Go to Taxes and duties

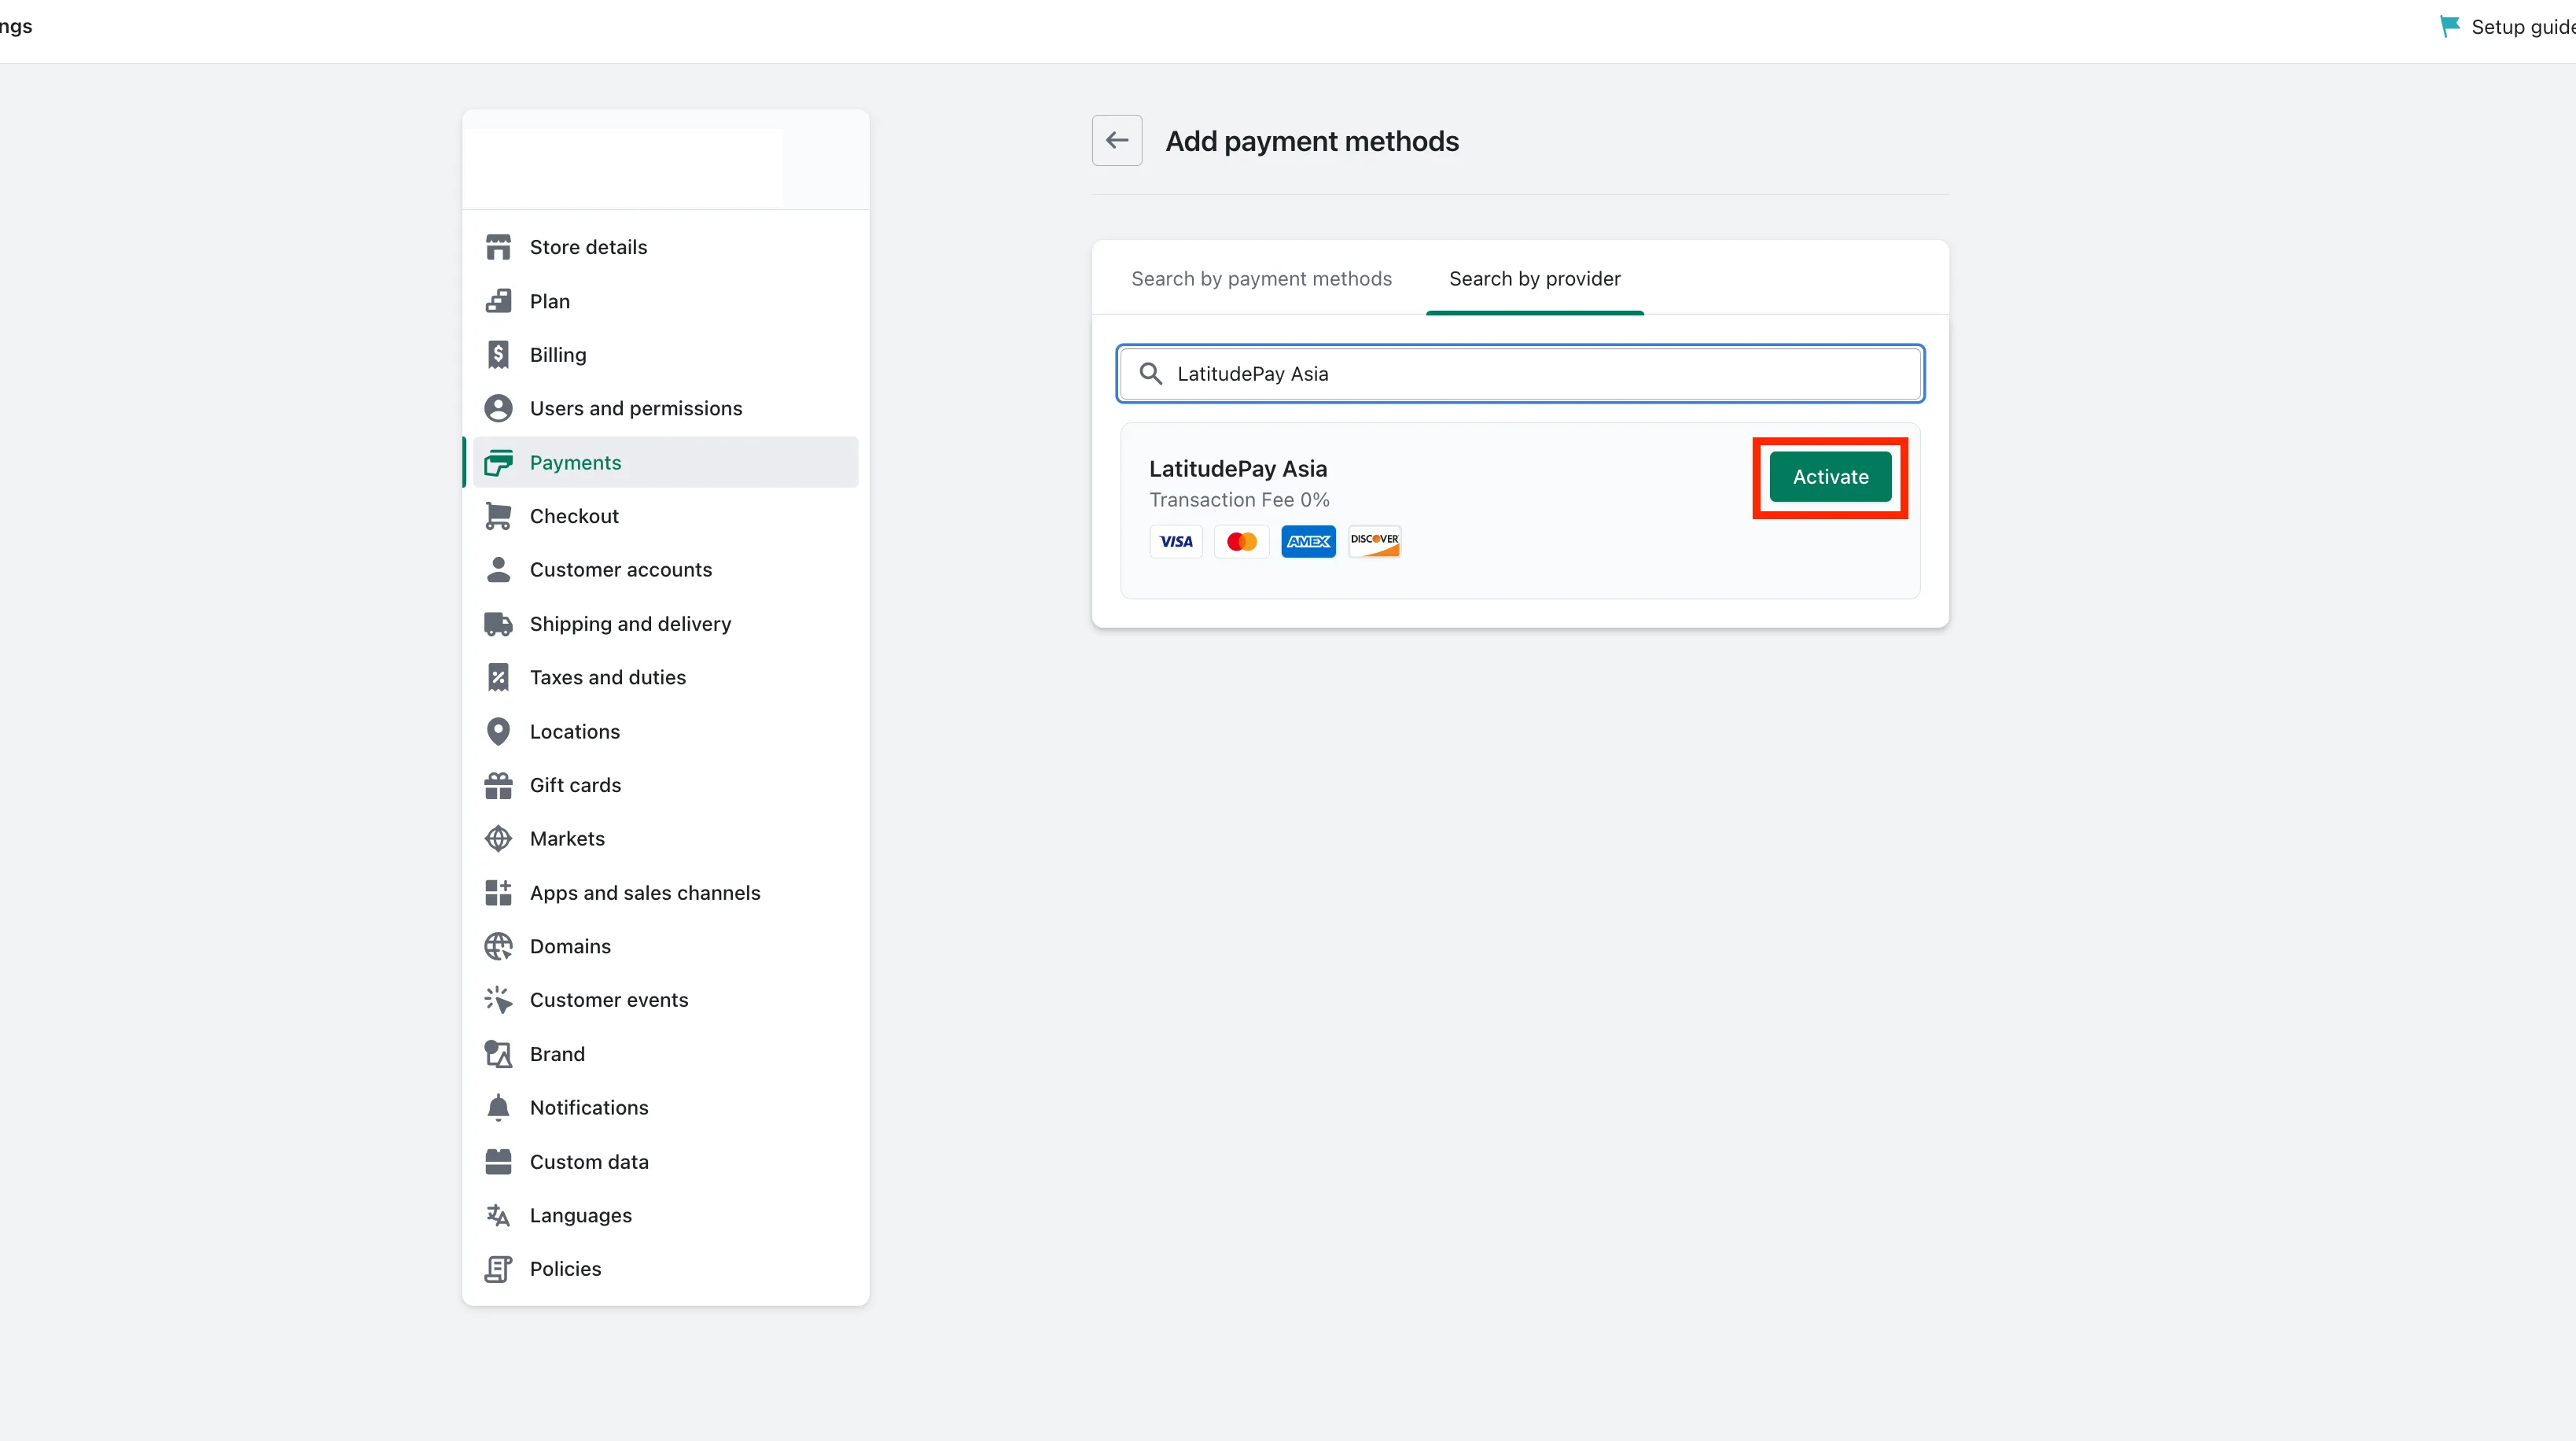click(x=666, y=677)
